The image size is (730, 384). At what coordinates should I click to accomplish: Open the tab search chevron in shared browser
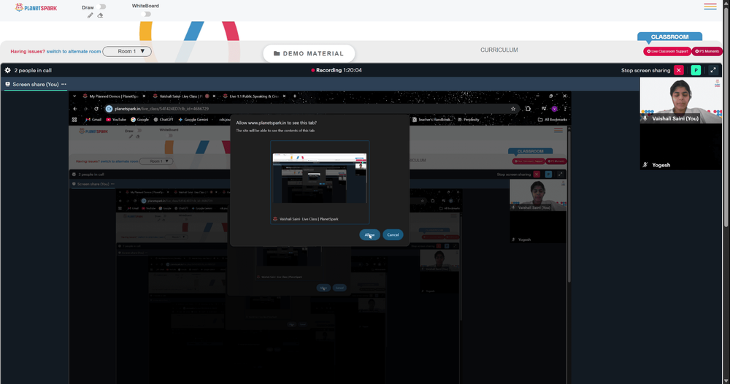[74, 96]
